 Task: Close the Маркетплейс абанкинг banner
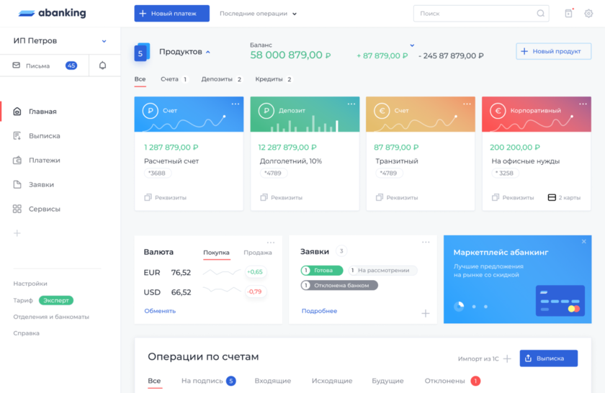click(584, 242)
